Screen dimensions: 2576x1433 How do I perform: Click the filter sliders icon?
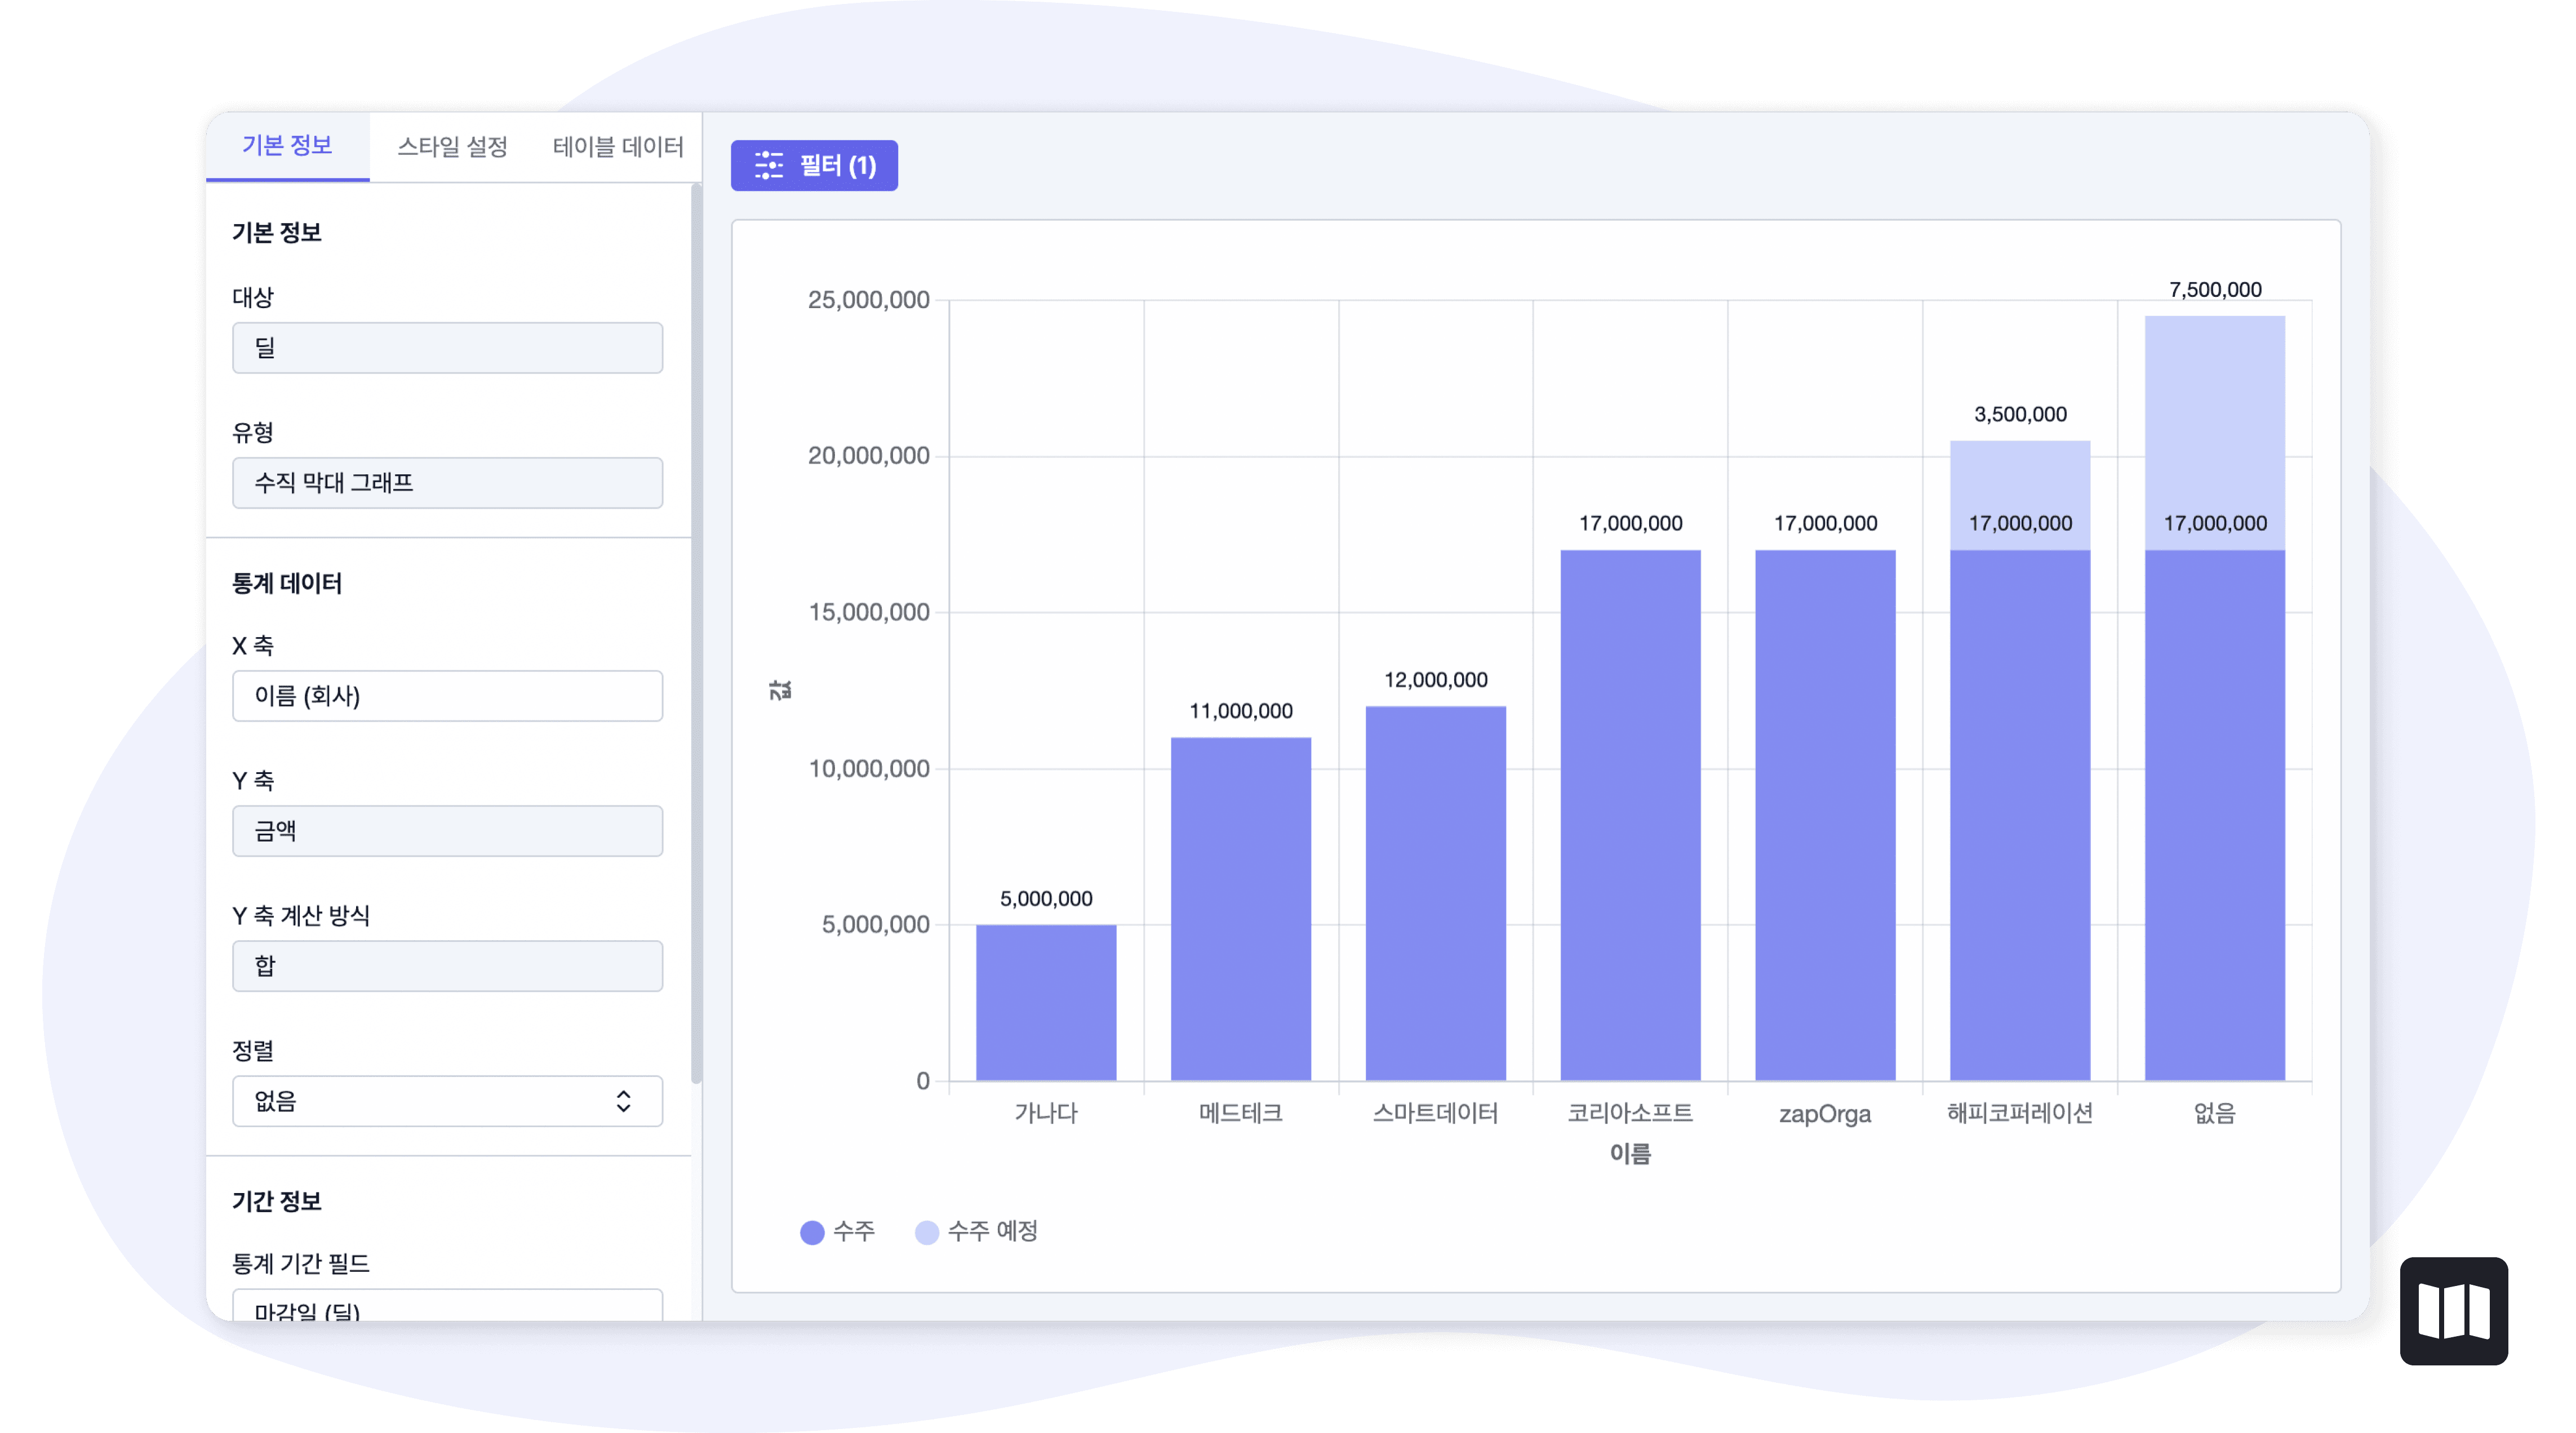click(768, 165)
